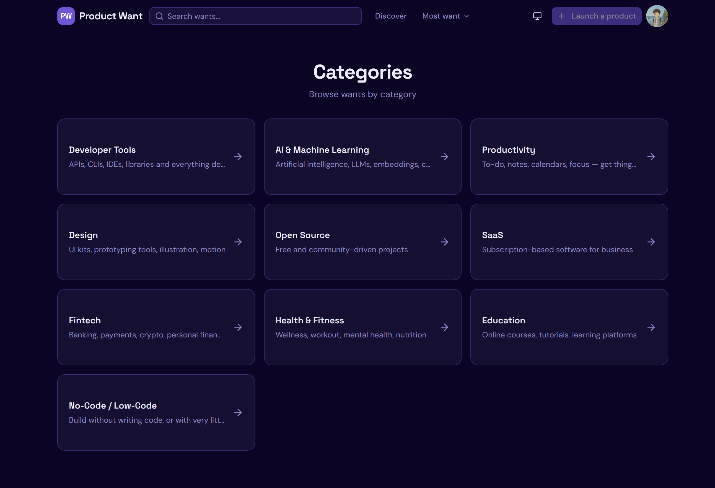The width and height of the screenshot is (715, 488).
Task: Click the Most want menu label
Action: 441,16
